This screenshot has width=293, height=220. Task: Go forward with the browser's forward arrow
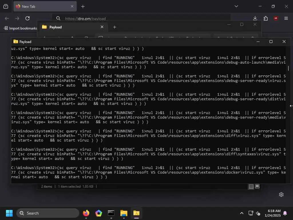tap(17, 18)
